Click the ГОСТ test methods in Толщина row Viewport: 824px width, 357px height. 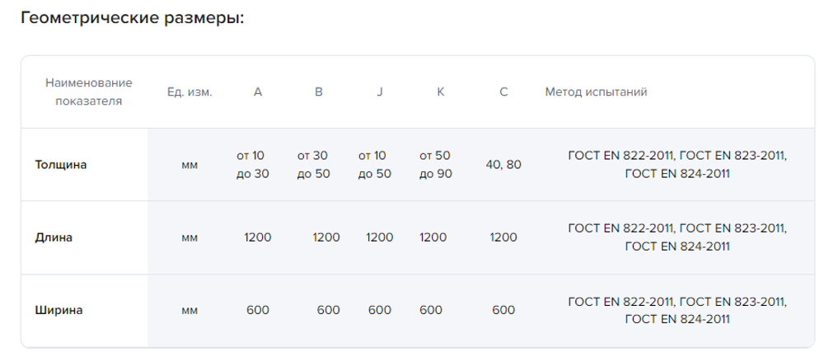coord(677,164)
